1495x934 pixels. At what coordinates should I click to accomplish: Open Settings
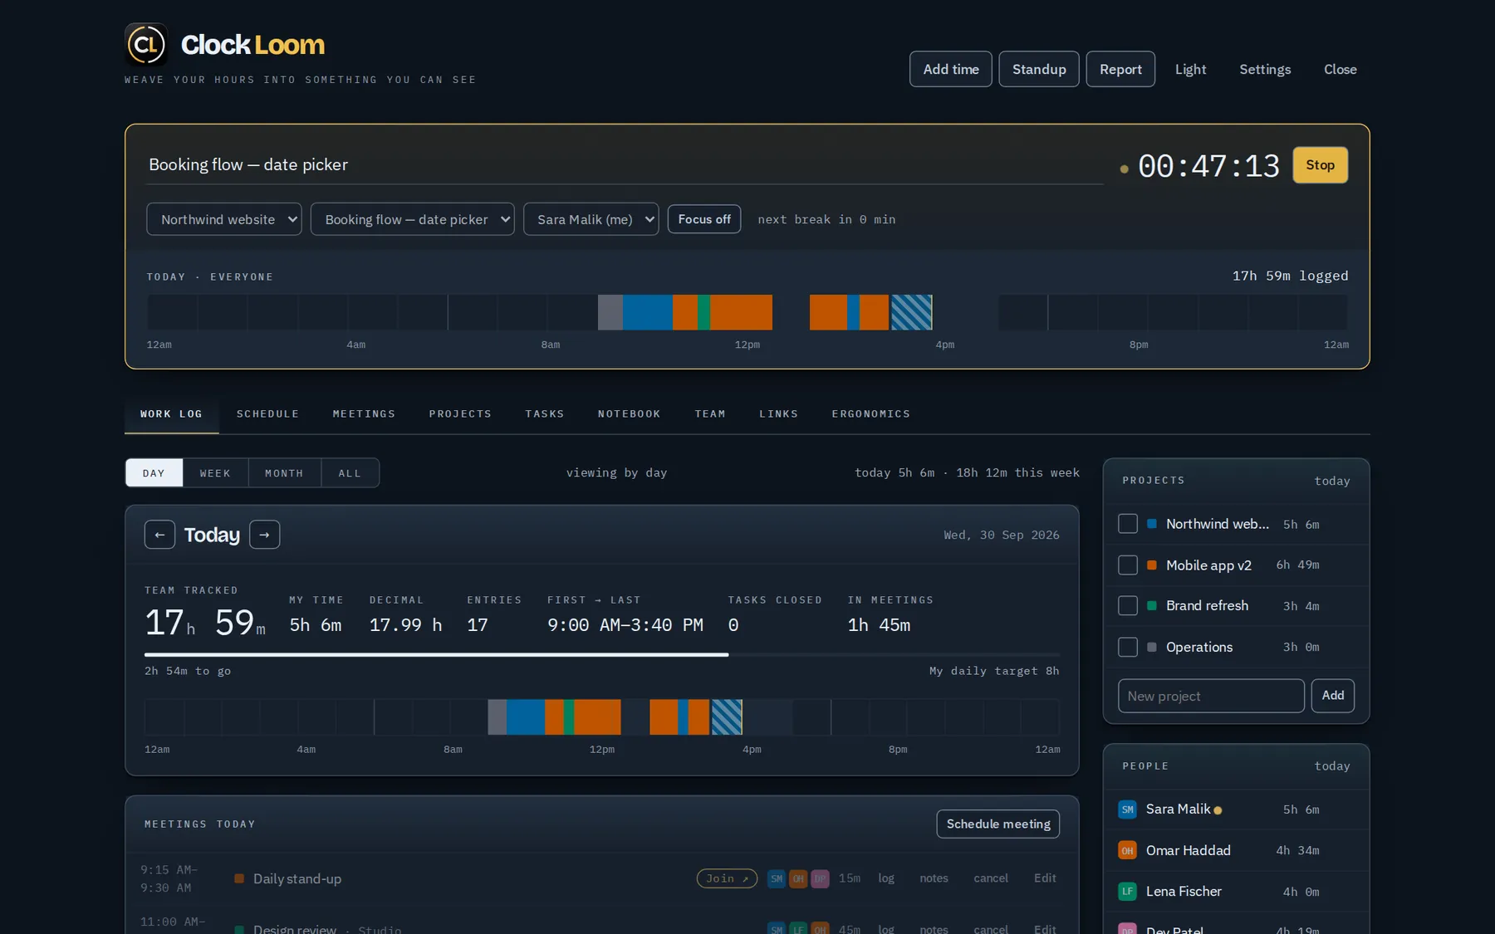(x=1265, y=69)
